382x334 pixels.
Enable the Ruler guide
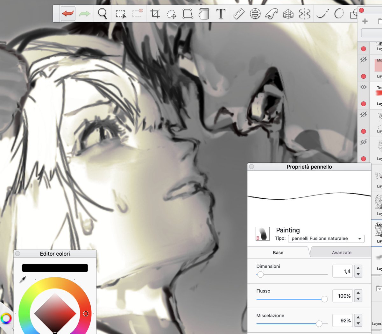[238, 14]
